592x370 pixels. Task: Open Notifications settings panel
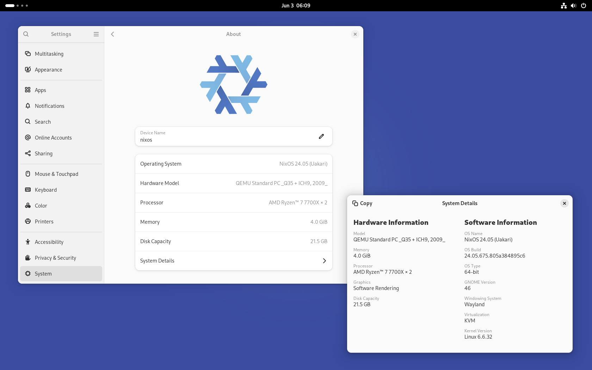(61, 106)
